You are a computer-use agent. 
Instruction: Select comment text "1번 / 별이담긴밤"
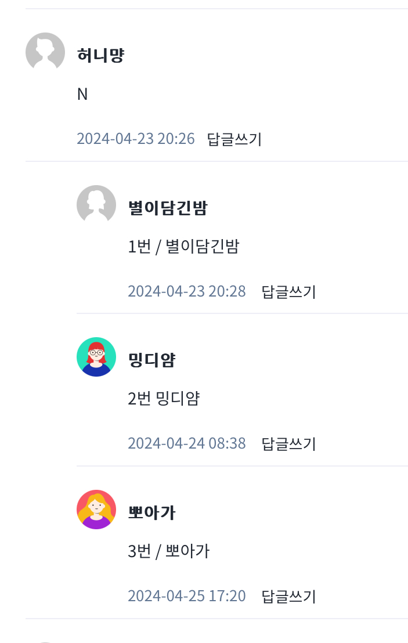183,247
